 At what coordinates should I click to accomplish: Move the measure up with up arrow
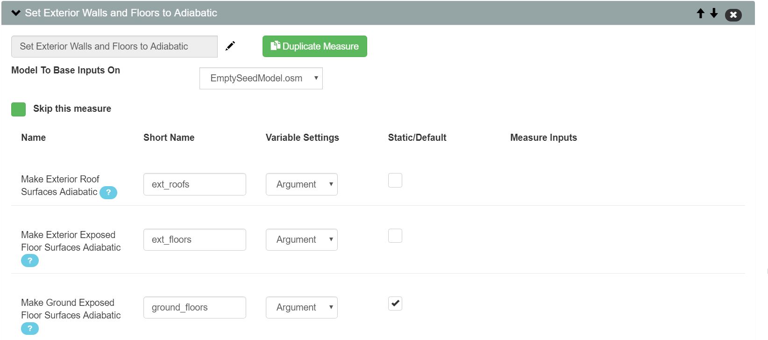(x=700, y=13)
